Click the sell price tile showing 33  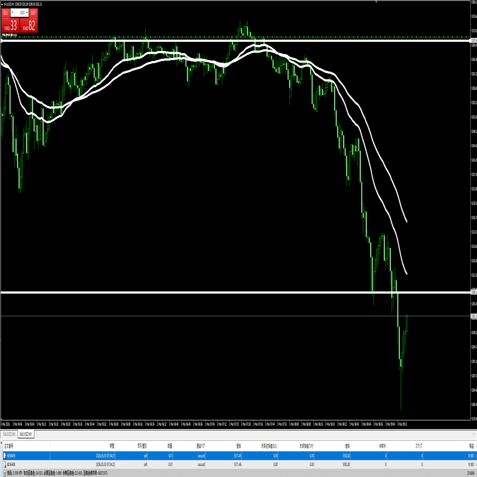point(10,25)
